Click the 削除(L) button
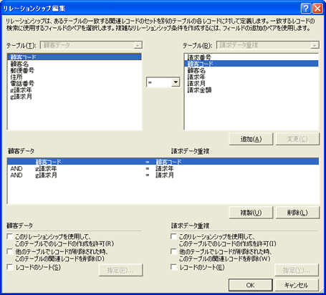This screenshot has width=326, height=295. tap(297, 213)
